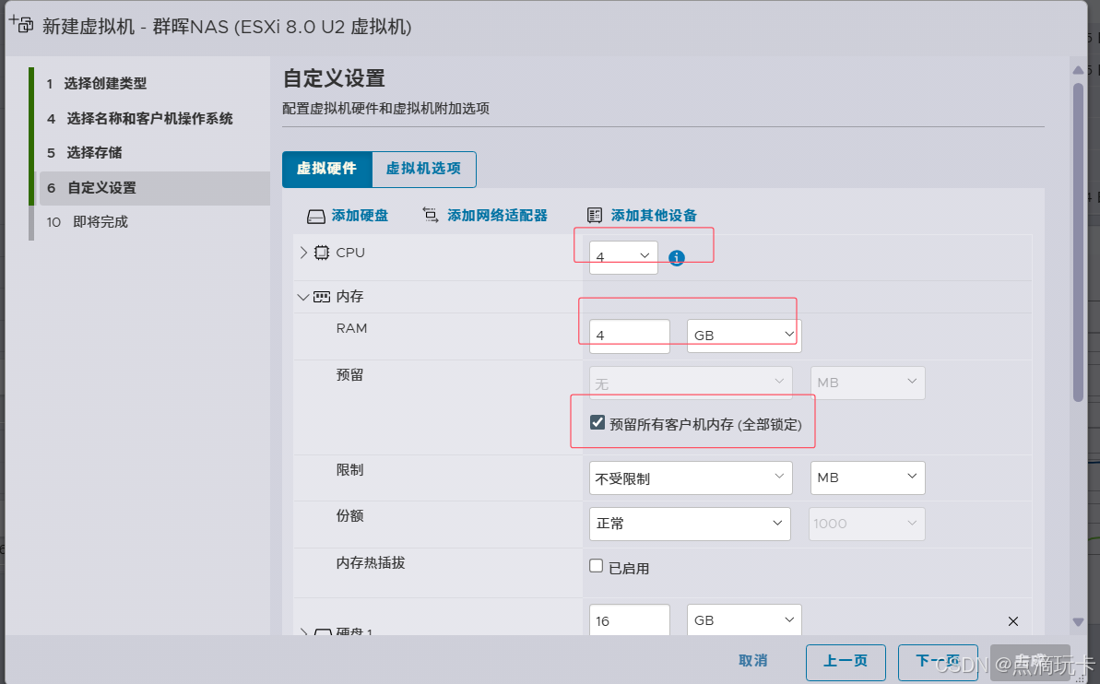The image size is (1100, 684).
Task: Collapse the 内存 section
Action: click(x=303, y=297)
